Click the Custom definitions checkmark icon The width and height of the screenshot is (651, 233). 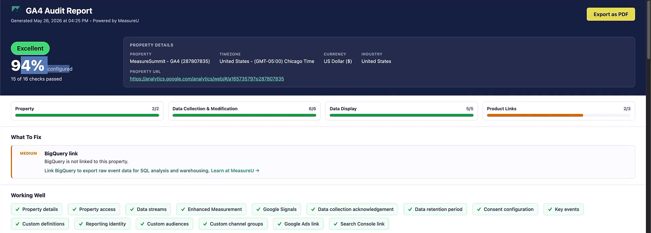[17, 224]
